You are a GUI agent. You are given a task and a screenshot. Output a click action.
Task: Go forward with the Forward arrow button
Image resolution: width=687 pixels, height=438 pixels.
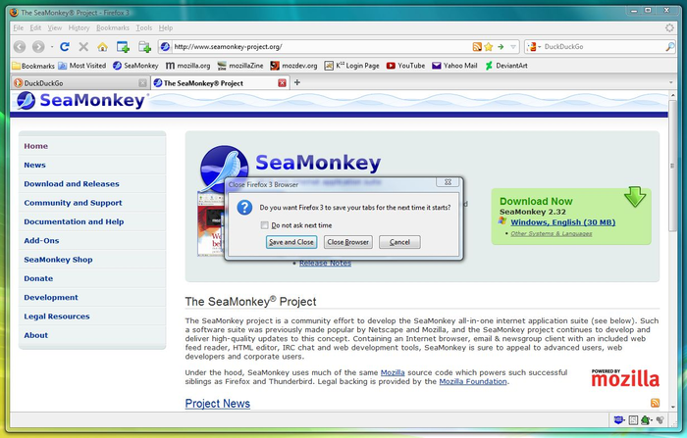[38, 46]
